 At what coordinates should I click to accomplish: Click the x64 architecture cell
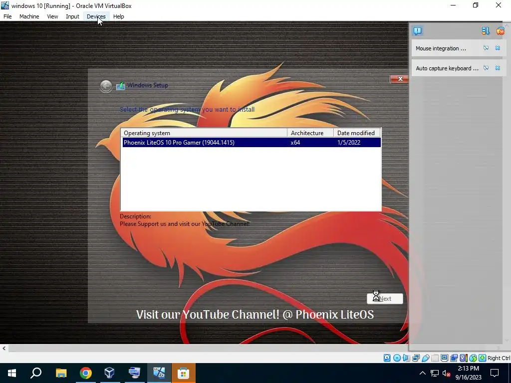295,142
